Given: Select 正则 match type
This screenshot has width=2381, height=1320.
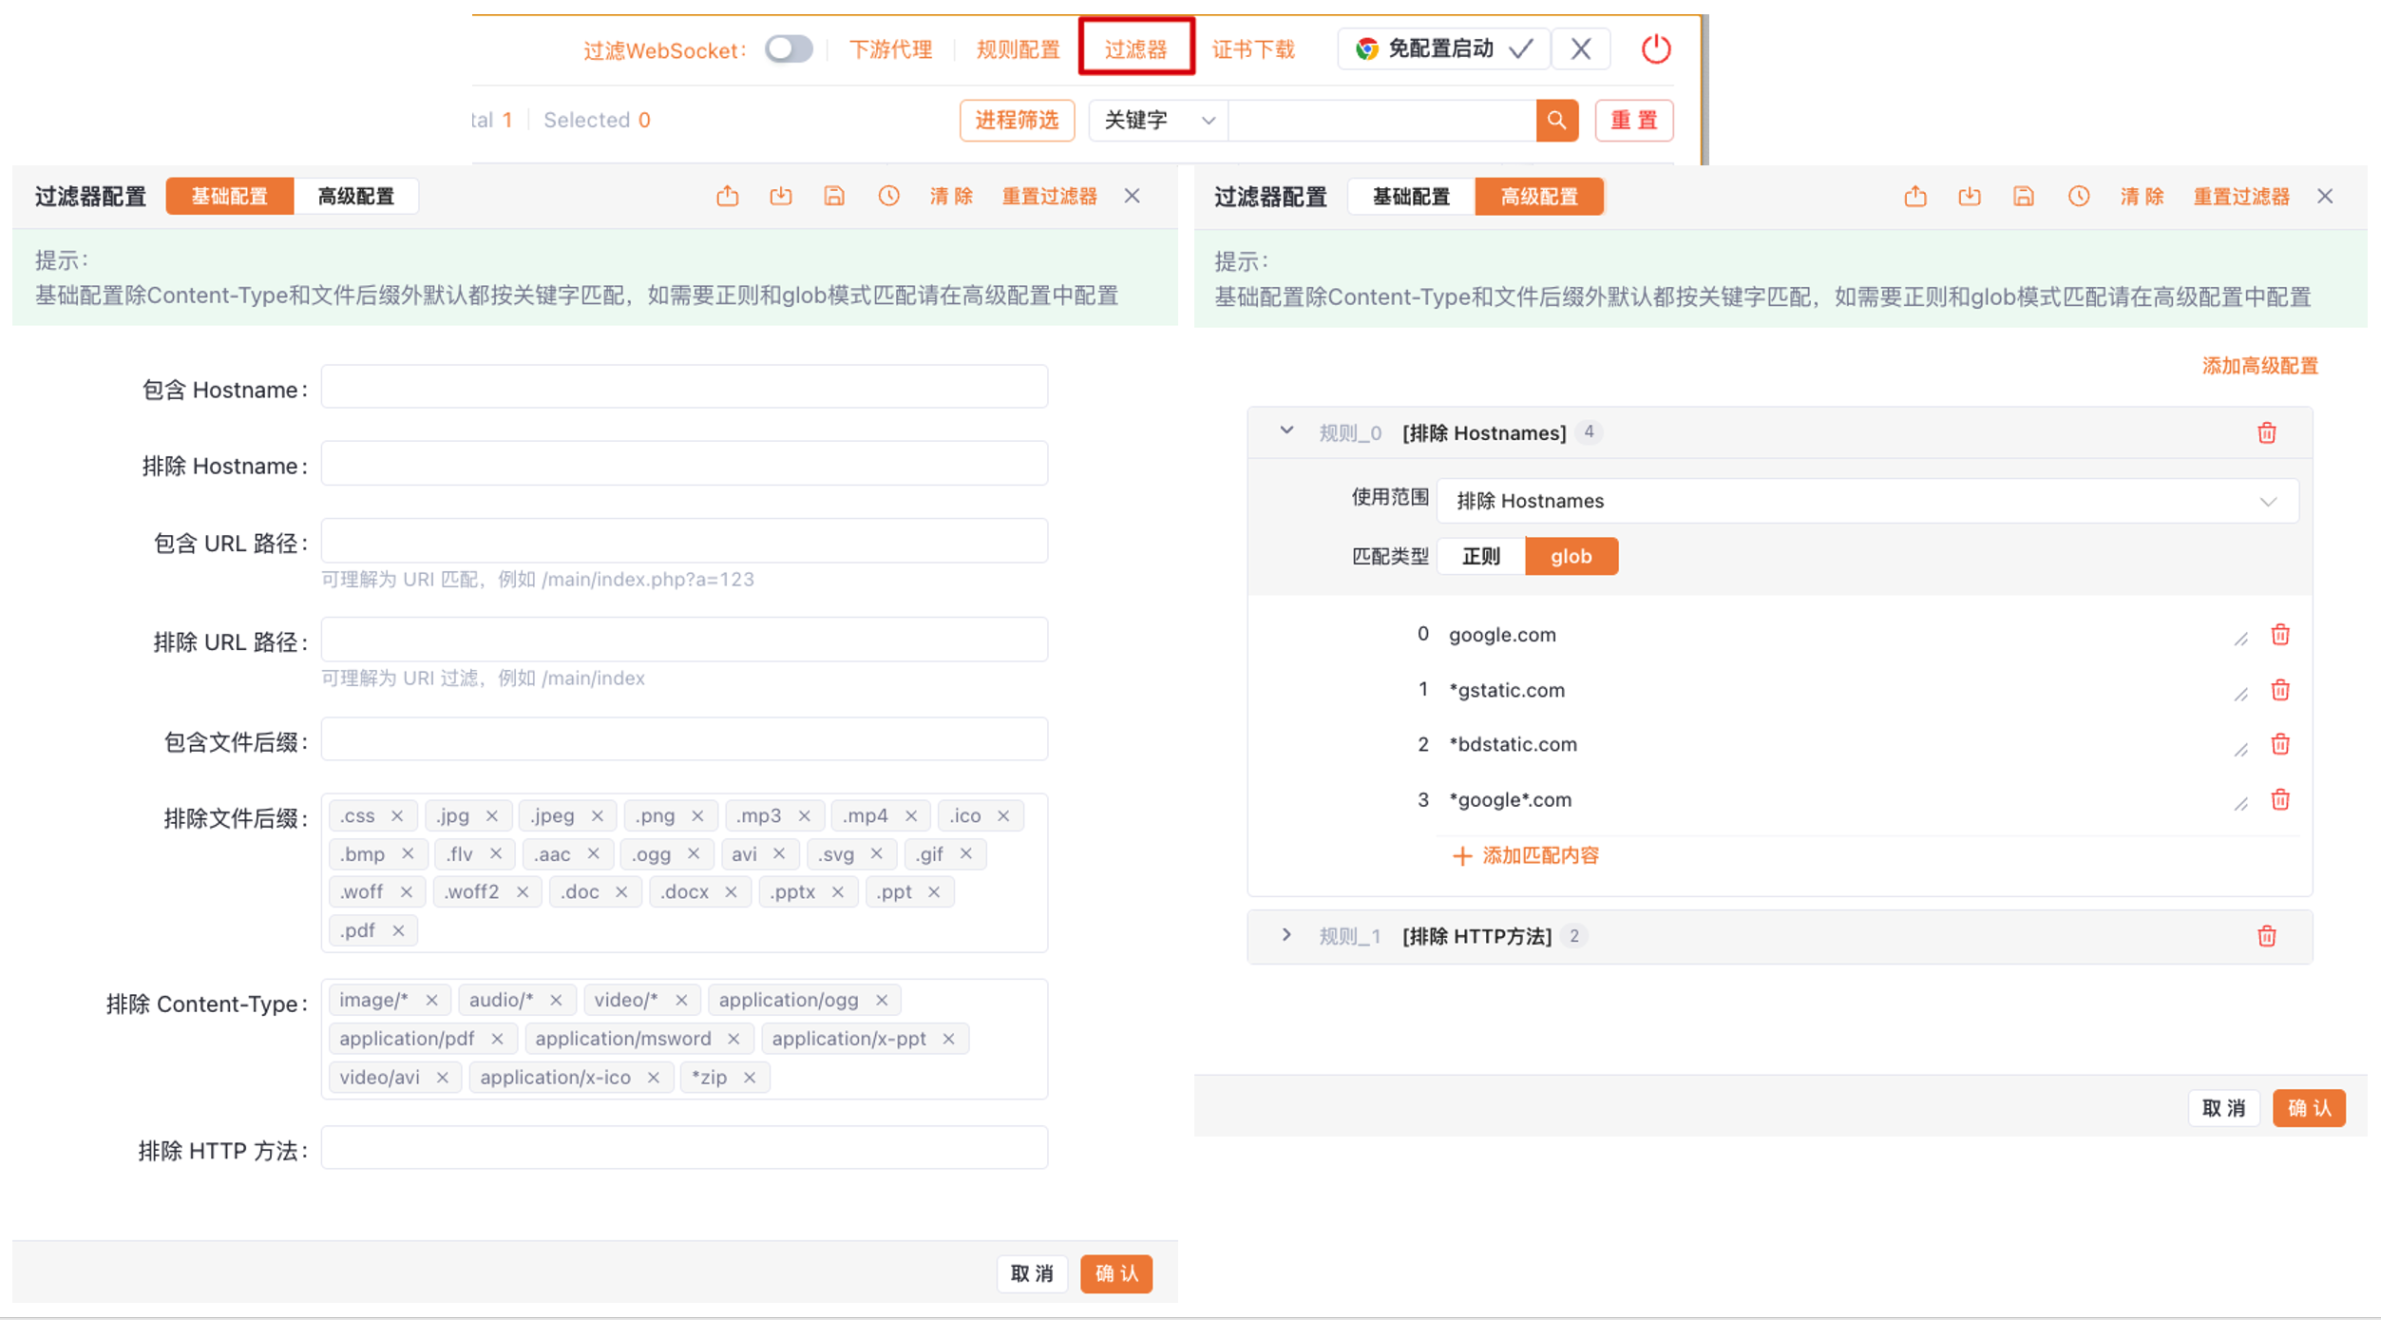Looking at the screenshot, I should click(1481, 556).
